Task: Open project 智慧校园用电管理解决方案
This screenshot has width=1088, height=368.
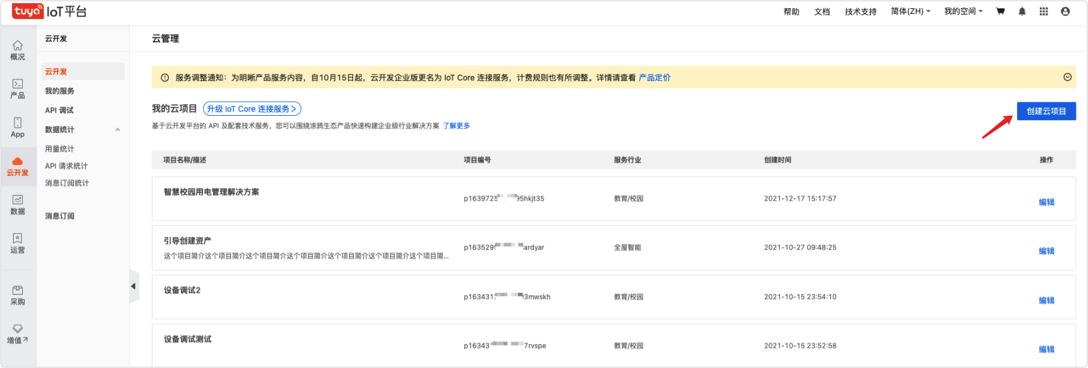Action: click(211, 192)
